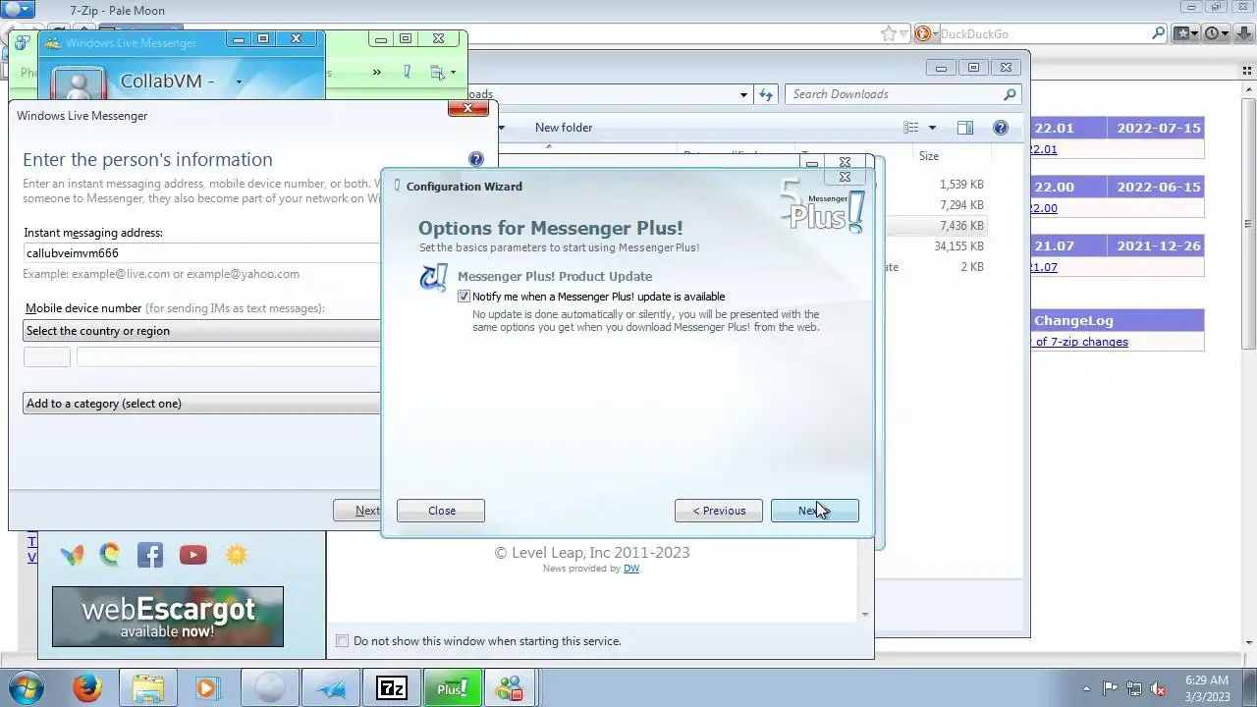Expand the CollabVM status dropdown arrow
Screen dimensions: 1257x707
click(239, 82)
